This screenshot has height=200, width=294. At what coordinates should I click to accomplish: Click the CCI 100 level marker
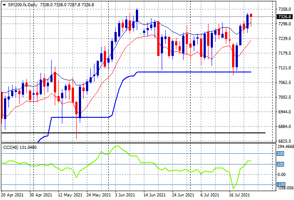click(x=281, y=164)
